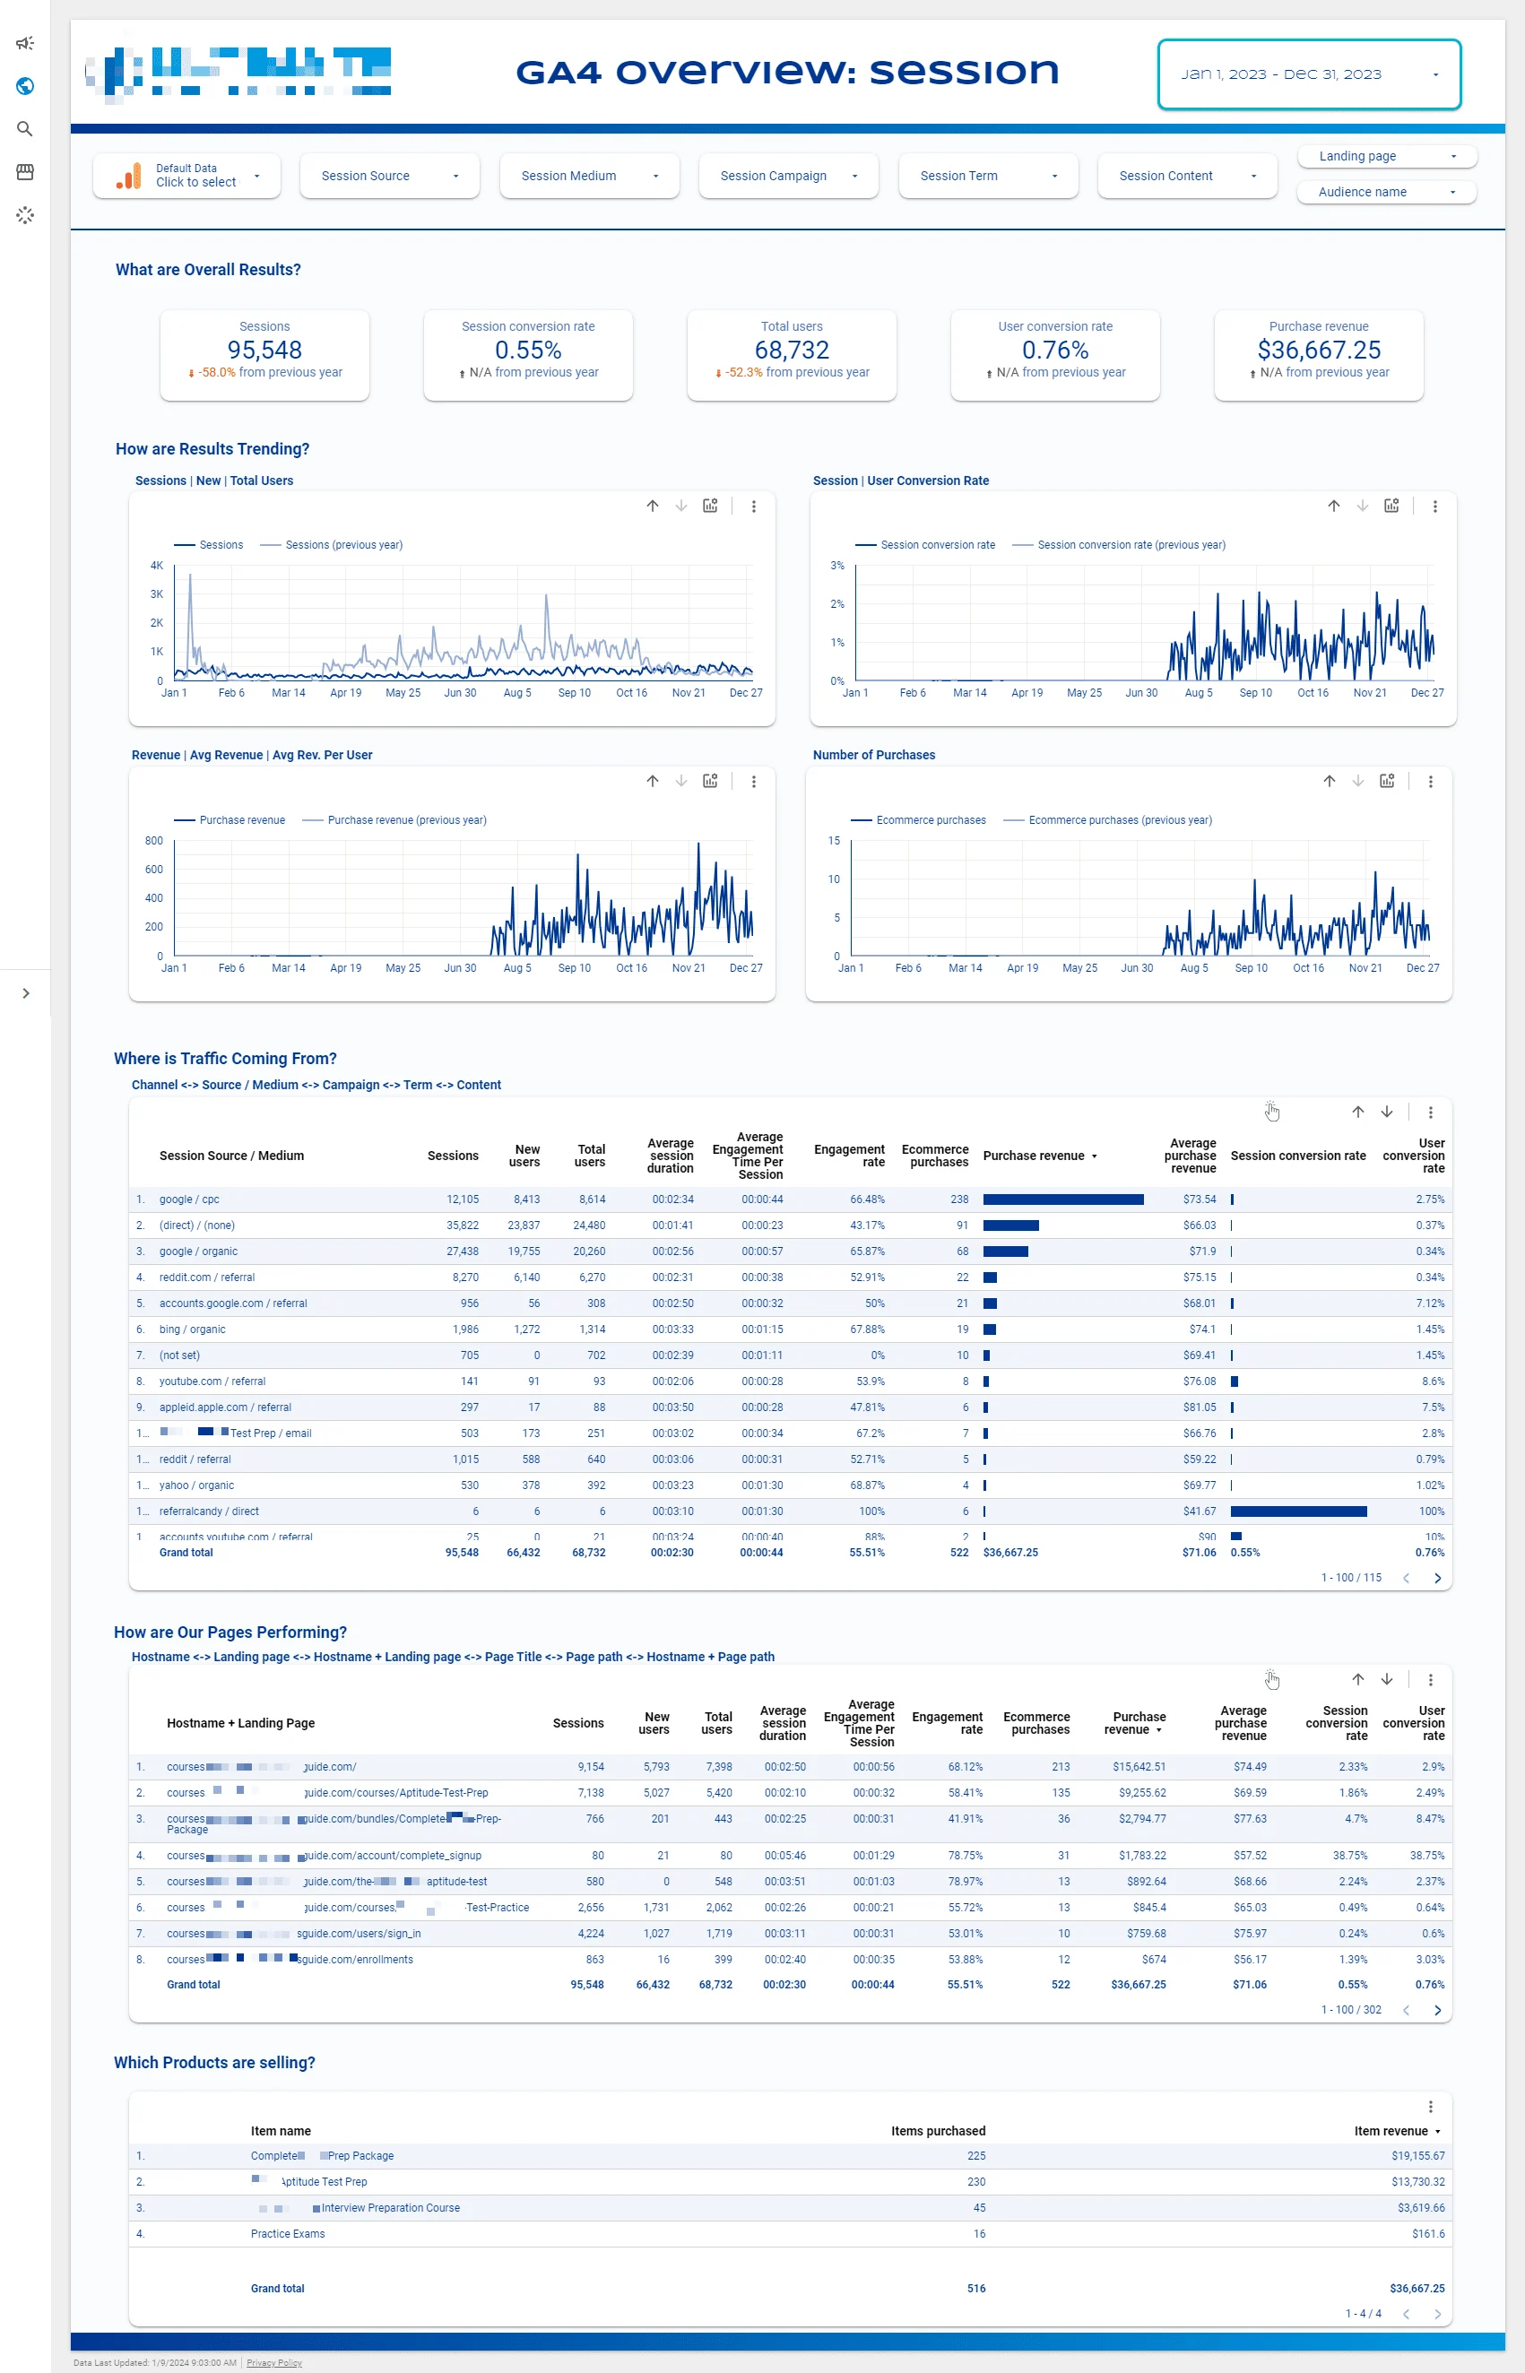Open the megaphone announcements icon in sidebar
Screen dimensions: 1525x2373
(25, 42)
